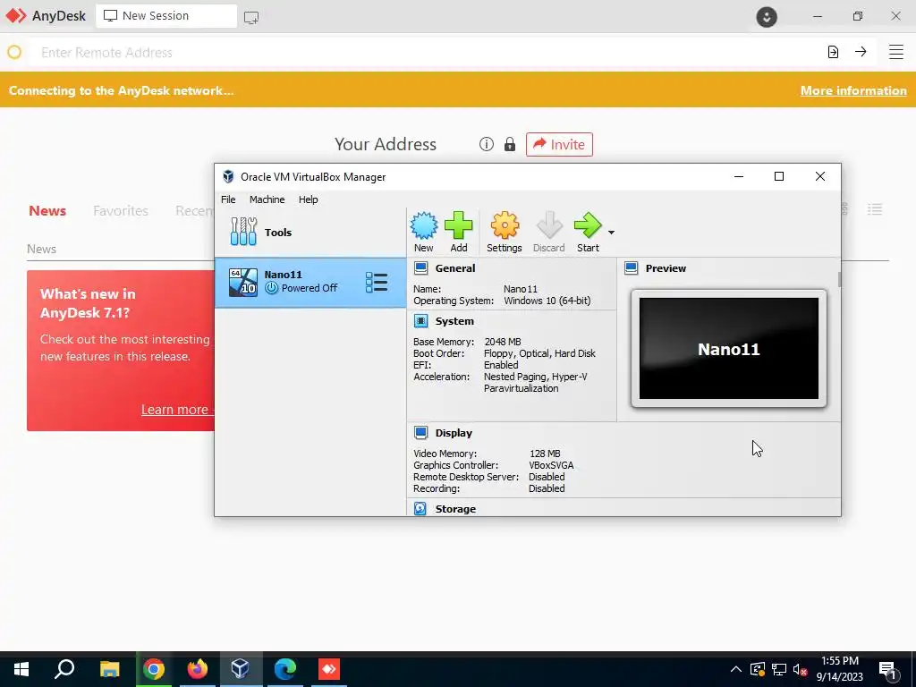Select the Tools entry in VirtualBox
Screen dimensions: 916x687
[x=310, y=233]
